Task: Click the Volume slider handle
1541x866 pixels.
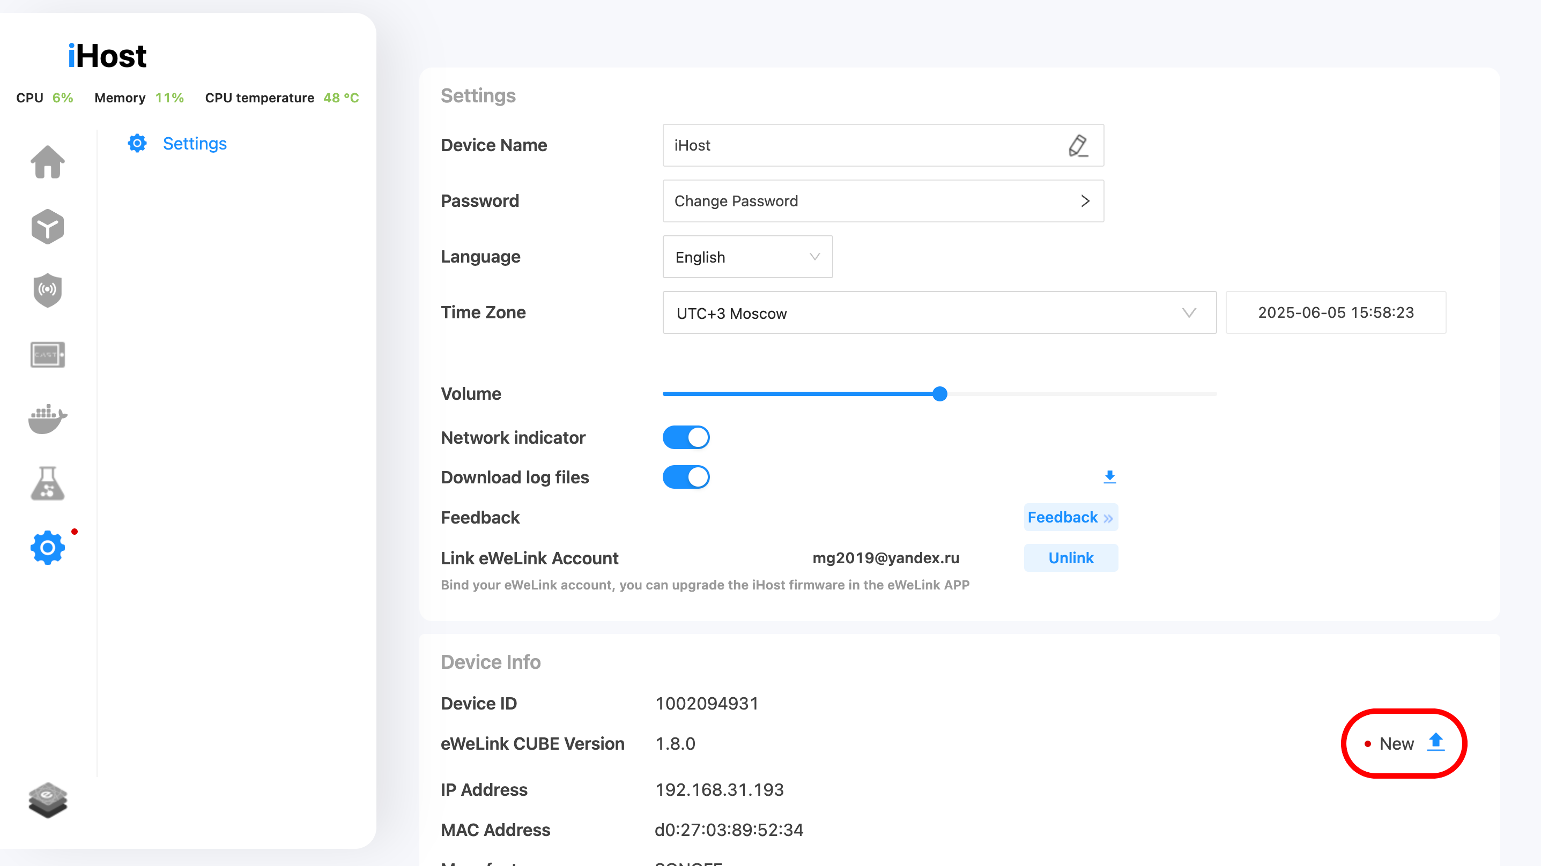Action: coord(940,393)
